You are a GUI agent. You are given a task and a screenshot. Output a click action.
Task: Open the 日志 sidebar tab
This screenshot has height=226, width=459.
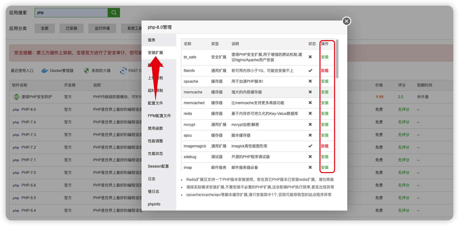(x=159, y=179)
